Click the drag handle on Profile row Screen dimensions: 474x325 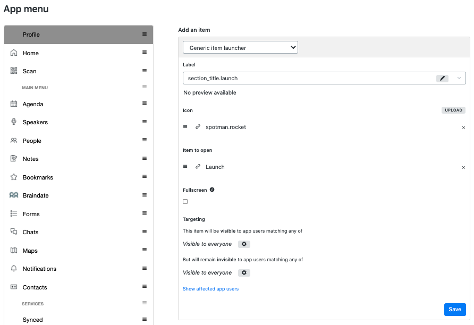click(145, 34)
